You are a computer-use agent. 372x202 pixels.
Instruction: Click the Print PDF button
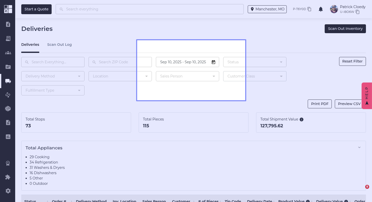320,104
